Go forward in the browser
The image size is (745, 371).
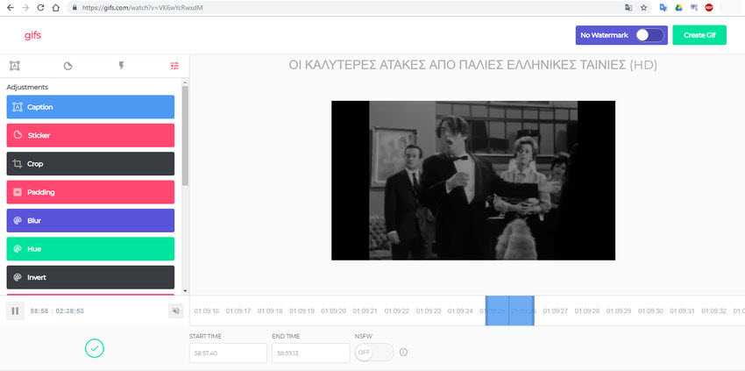(25, 8)
